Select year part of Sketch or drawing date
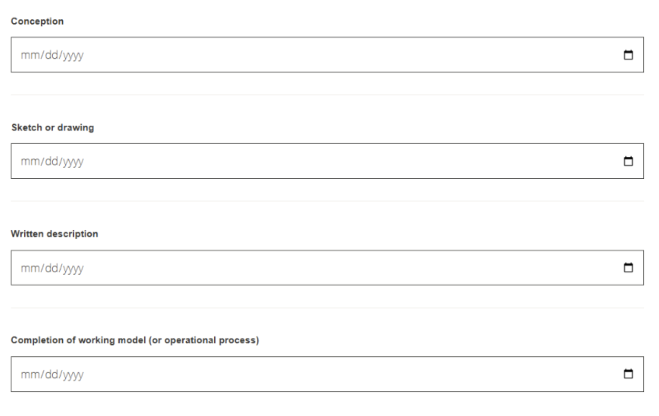 (x=73, y=161)
